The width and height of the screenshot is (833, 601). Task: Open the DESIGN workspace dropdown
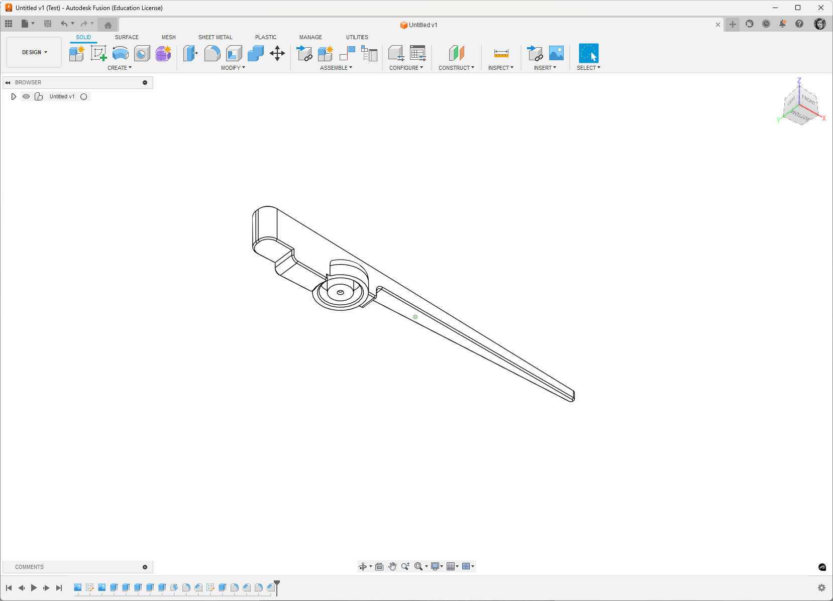pyautogui.click(x=34, y=52)
